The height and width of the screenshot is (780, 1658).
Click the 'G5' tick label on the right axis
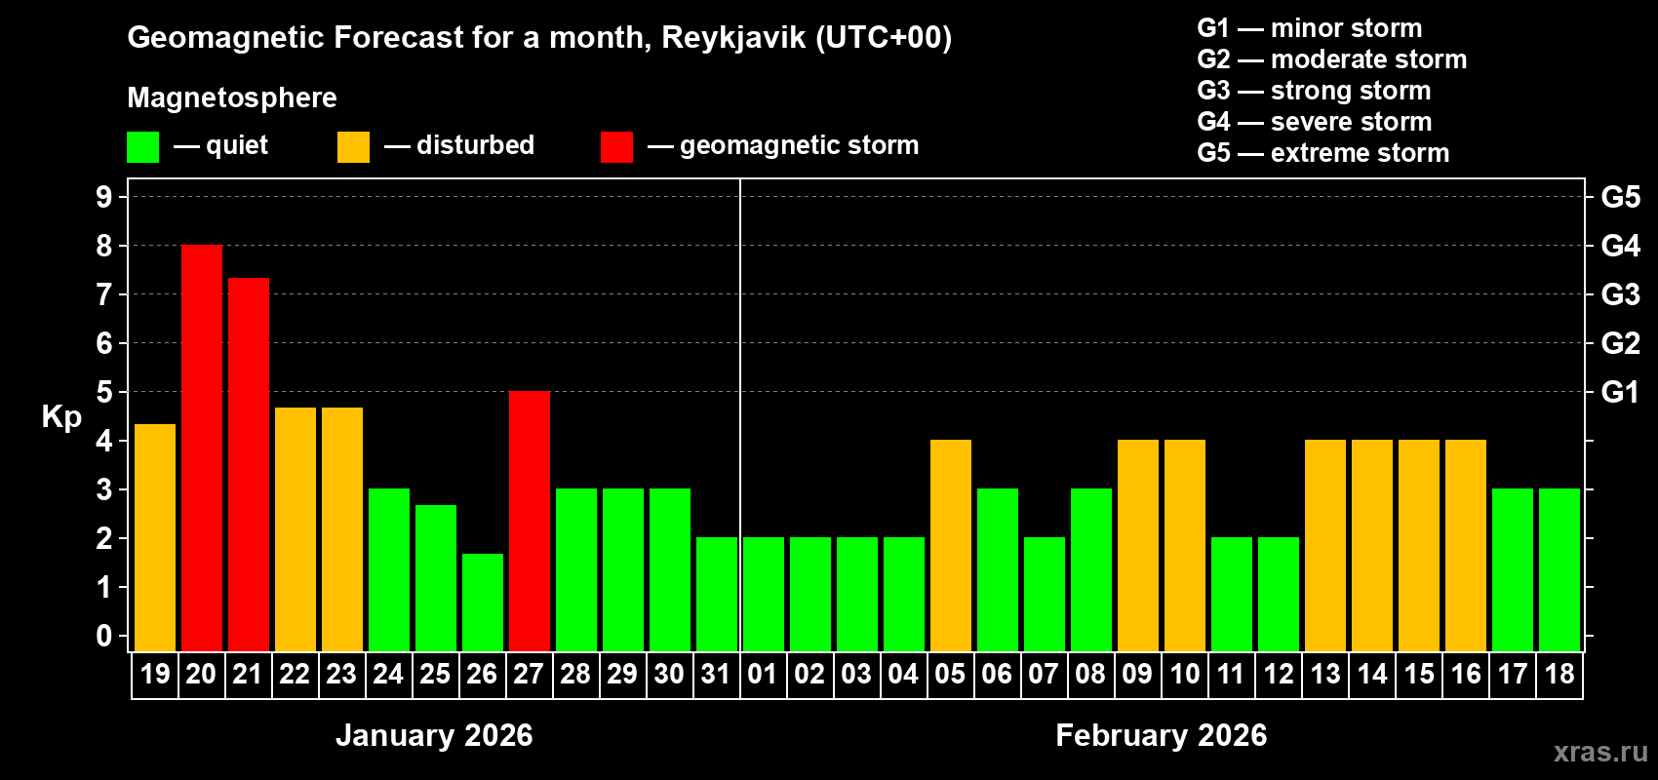1621,197
